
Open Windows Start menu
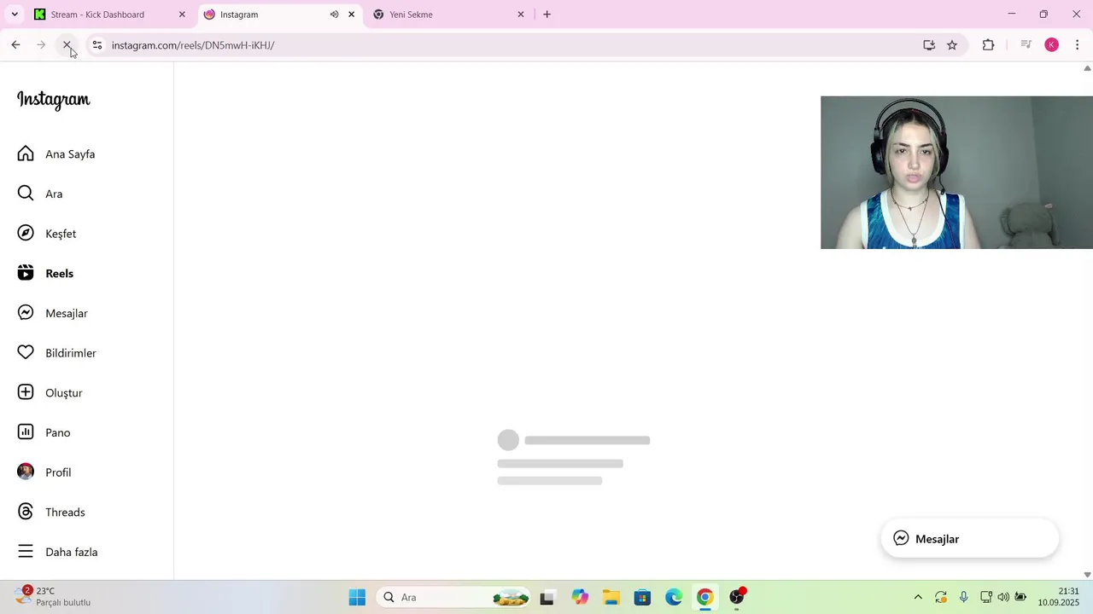(x=357, y=597)
